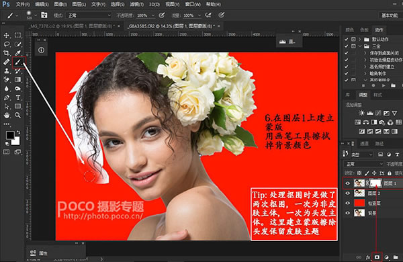This screenshot has height=262, width=403.
Task: Select the Brush tool in the toolbar
Action: tap(17, 62)
